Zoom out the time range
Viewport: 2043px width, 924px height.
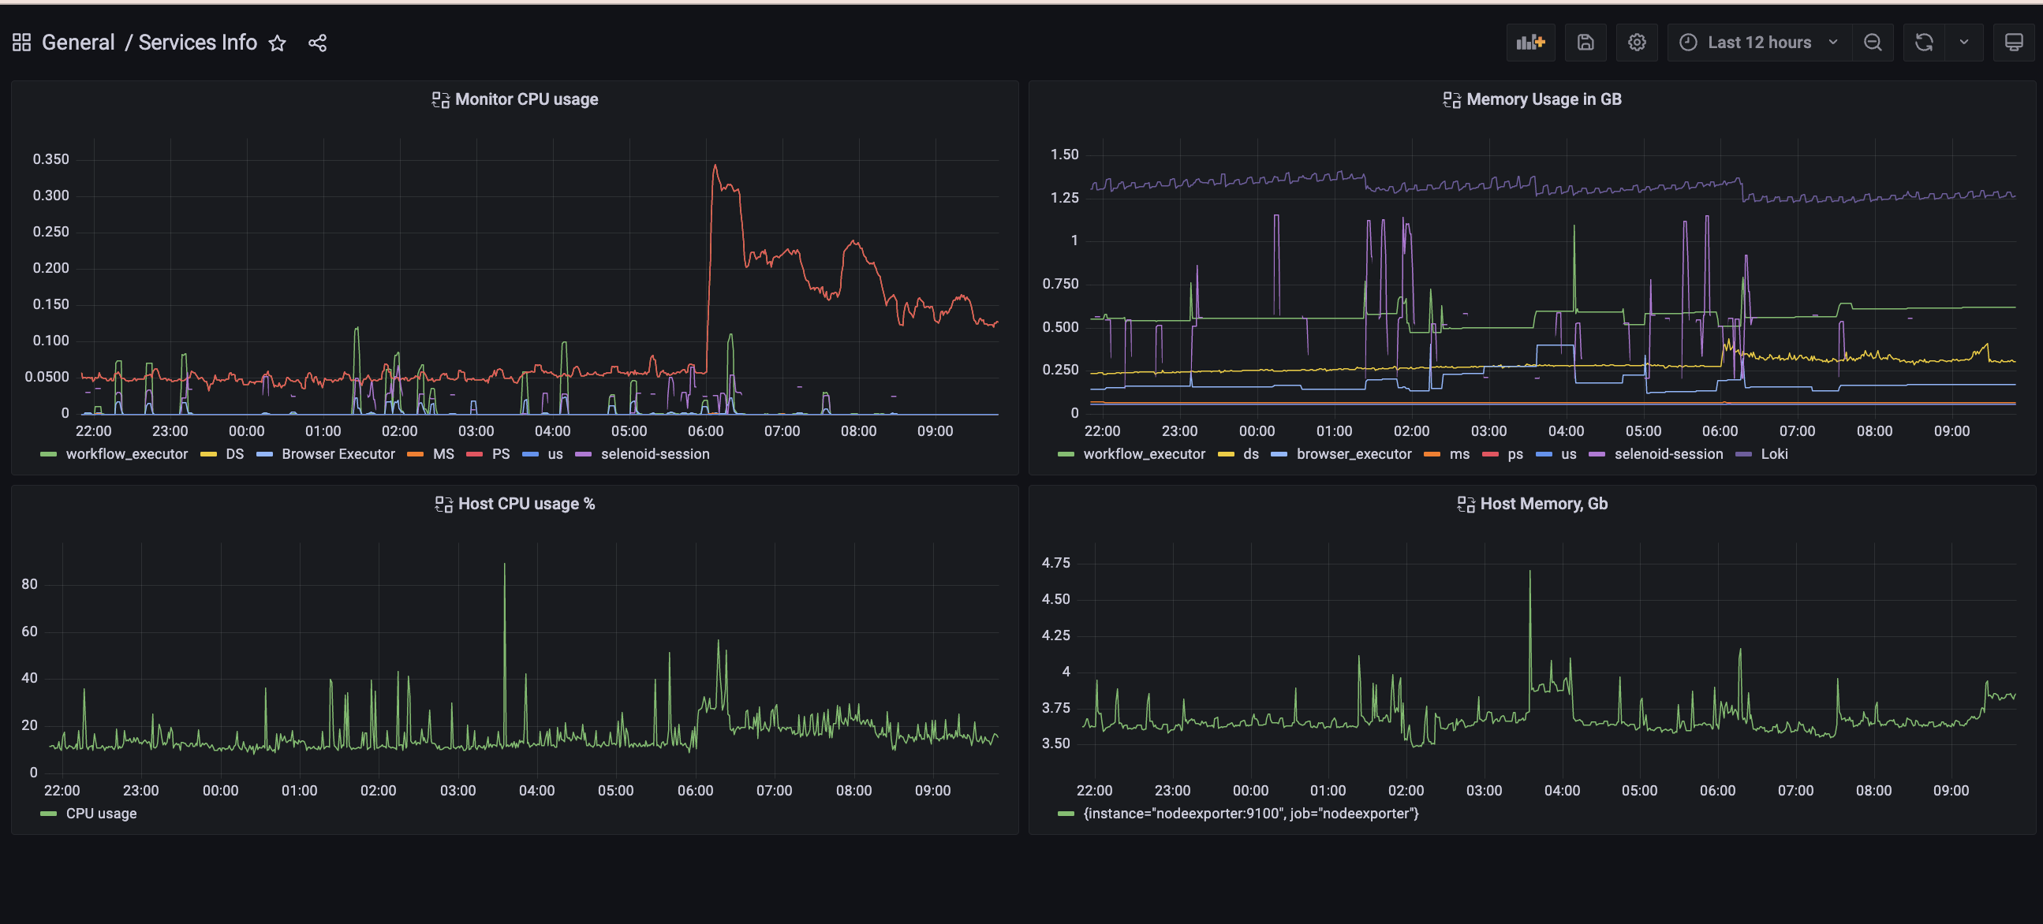(x=1872, y=43)
